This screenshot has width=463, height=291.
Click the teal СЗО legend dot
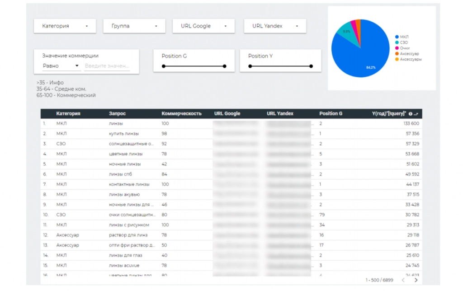pos(397,42)
